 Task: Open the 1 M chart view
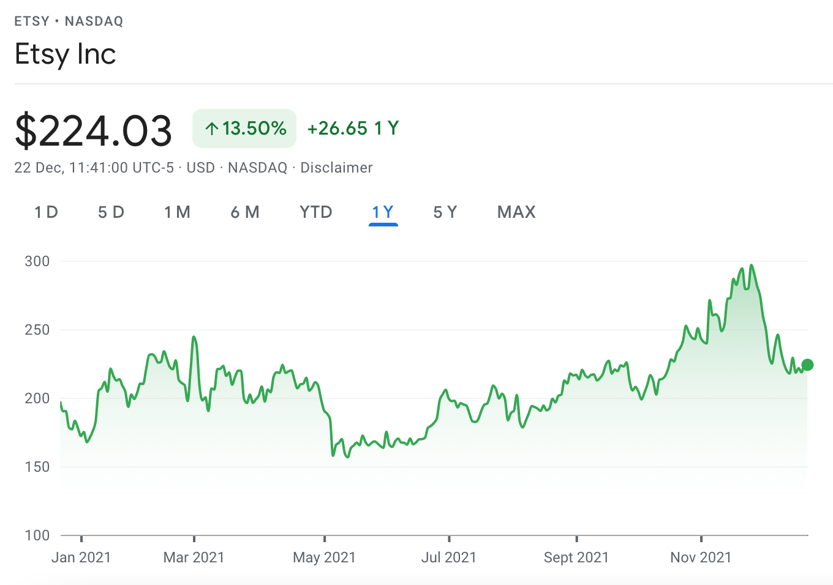(x=177, y=212)
